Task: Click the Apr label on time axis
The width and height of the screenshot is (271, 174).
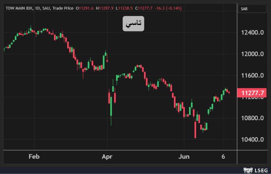Action: 107,157
